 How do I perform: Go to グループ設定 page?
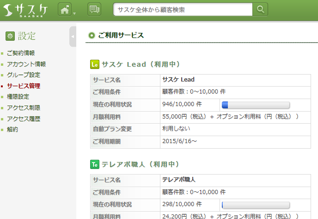(x=24, y=75)
